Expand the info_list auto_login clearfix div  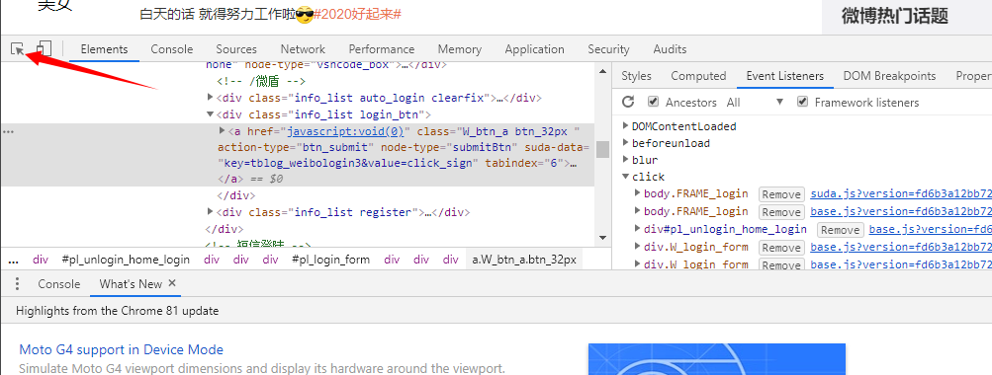[211, 98]
